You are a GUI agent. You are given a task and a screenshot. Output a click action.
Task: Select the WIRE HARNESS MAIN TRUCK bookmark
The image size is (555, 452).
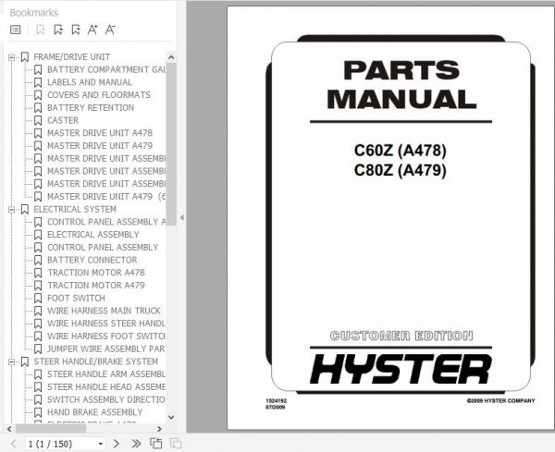[104, 312]
